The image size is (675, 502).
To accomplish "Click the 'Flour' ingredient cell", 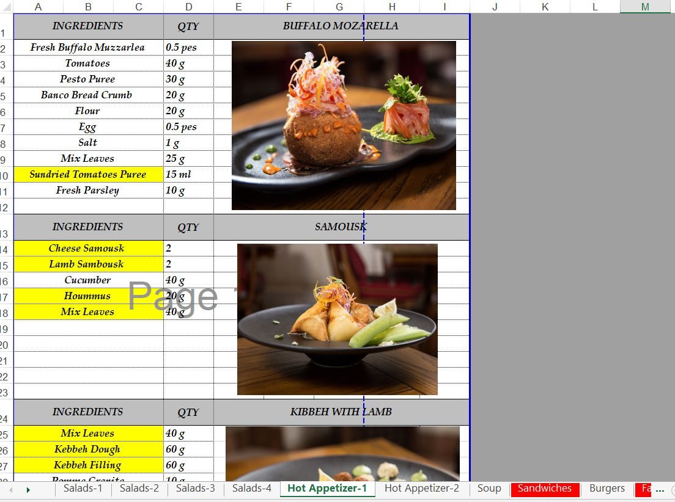I will [88, 111].
